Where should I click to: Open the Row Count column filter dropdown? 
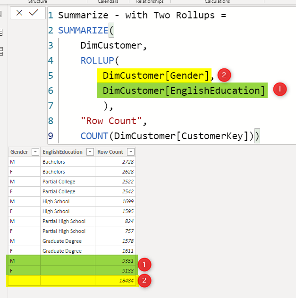(x=131, y=152)
